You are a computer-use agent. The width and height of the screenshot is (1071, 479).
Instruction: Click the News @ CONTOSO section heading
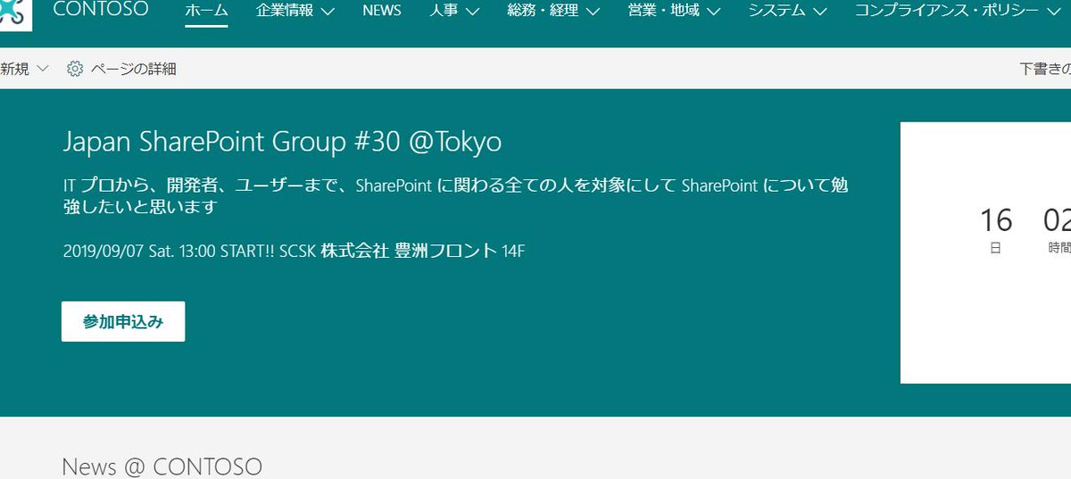coord(162,466)
